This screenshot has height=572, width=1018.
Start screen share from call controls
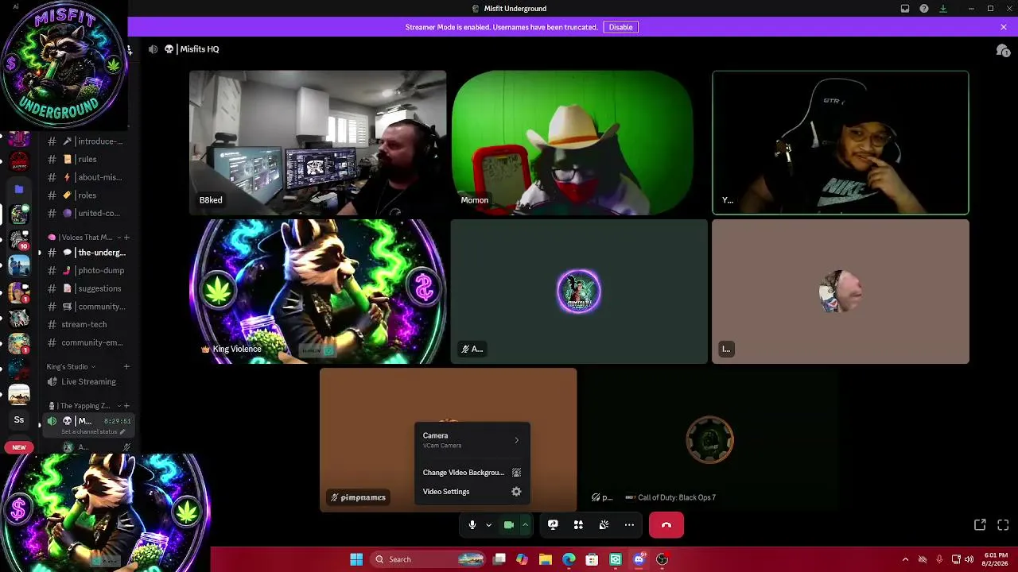click(553, 525)
